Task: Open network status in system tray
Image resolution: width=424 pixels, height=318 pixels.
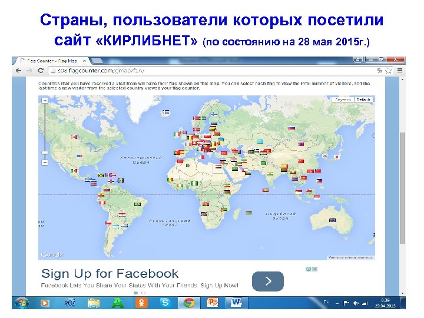Action: pyautogui.click(x=365, y=303)
